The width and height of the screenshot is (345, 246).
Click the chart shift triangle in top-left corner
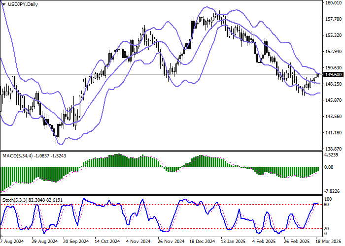pos(3,4)
